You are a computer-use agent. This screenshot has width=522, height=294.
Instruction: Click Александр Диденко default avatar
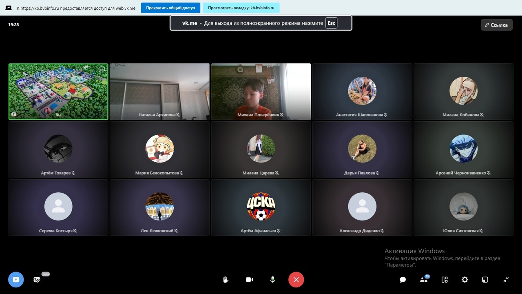(362, 207)
